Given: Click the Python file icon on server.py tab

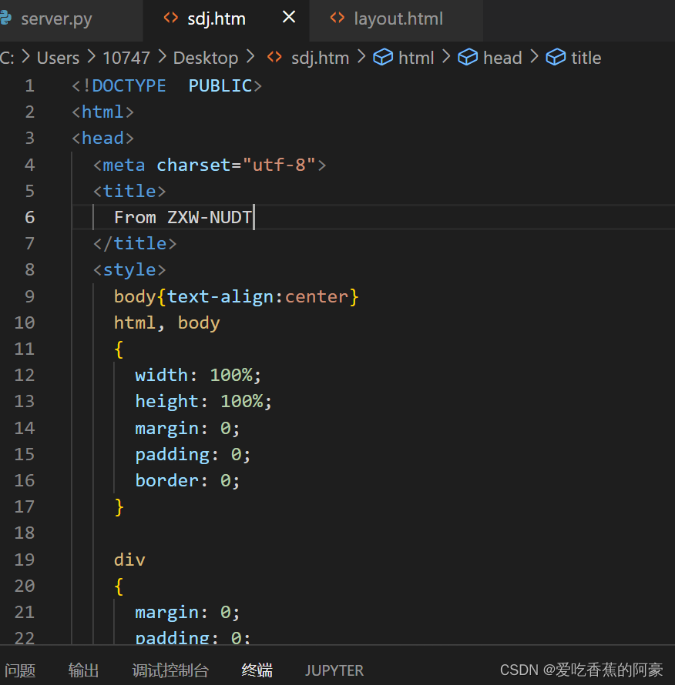Looking at the screenshot, I should [6, 18].
